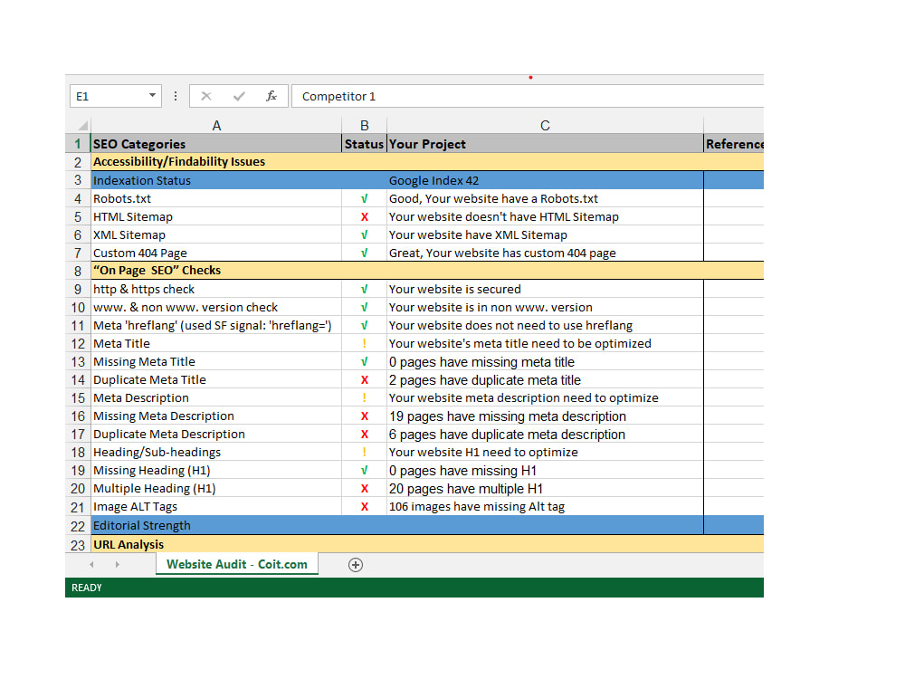Click the Status header cell
The width and height of the screenshot is (905, 679).
(x=364, y=144)
